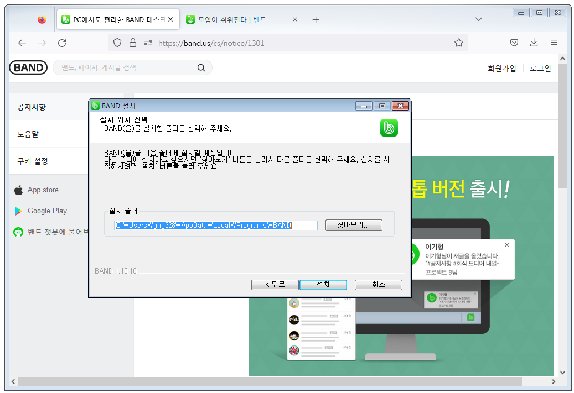574x393 pixels.
Task: Click the page's vertical scrollbar down arrow
Action: click(562, 373)
